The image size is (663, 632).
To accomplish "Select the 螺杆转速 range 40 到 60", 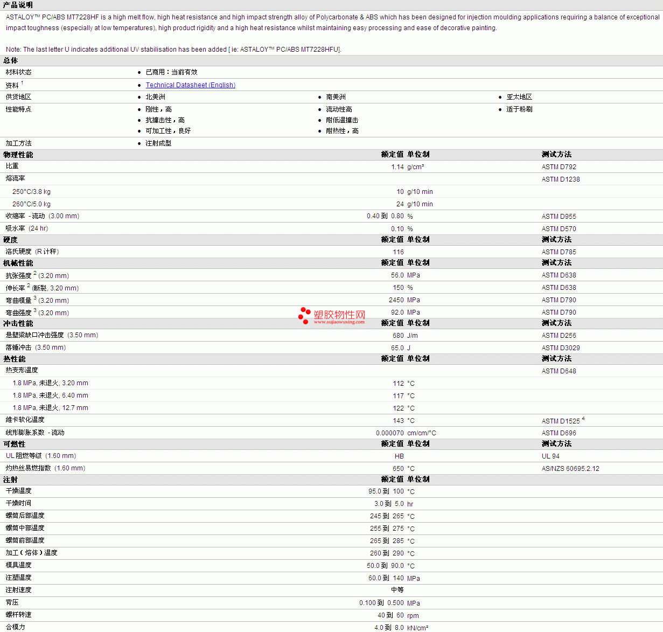I will point(390,615).
